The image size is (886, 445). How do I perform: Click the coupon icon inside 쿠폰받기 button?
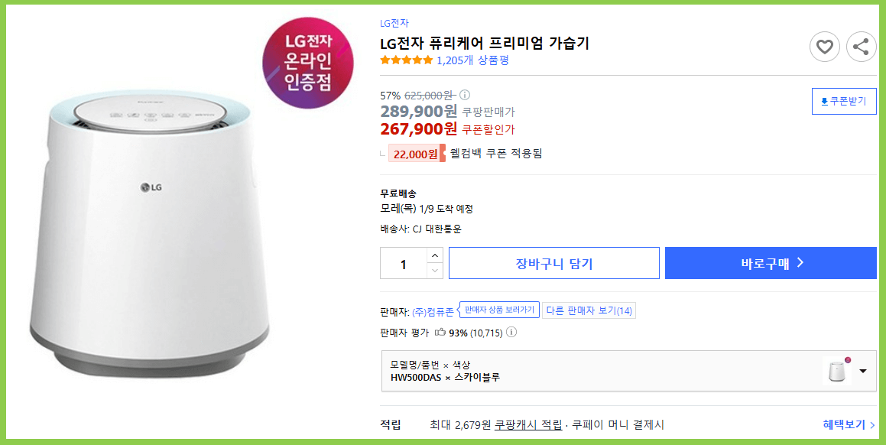pyautogui.click(x=825, y=100)
